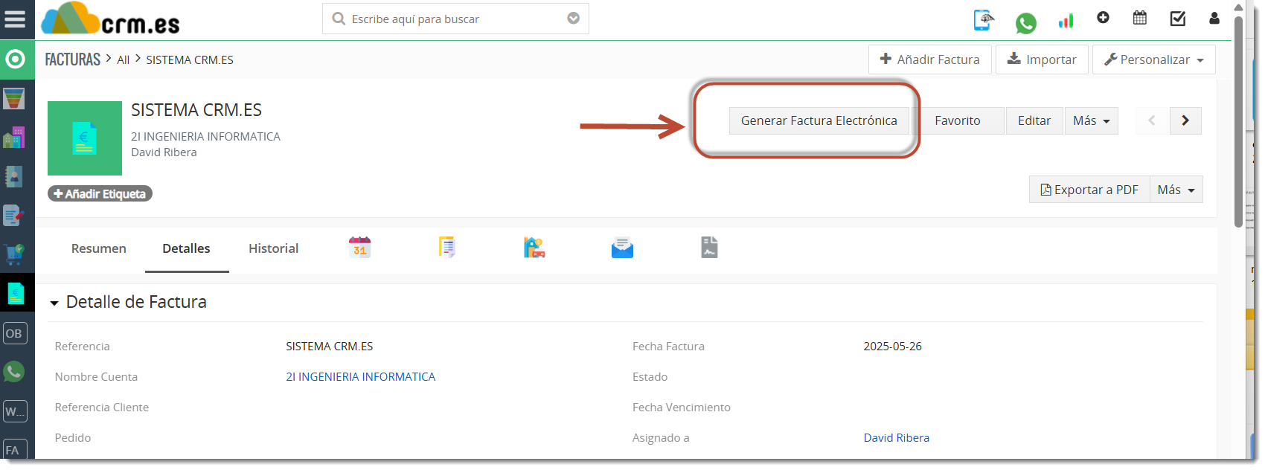1265x470 pixels.
Task: Open the tasks checkmark icon in top bar
Action: 1178,18
